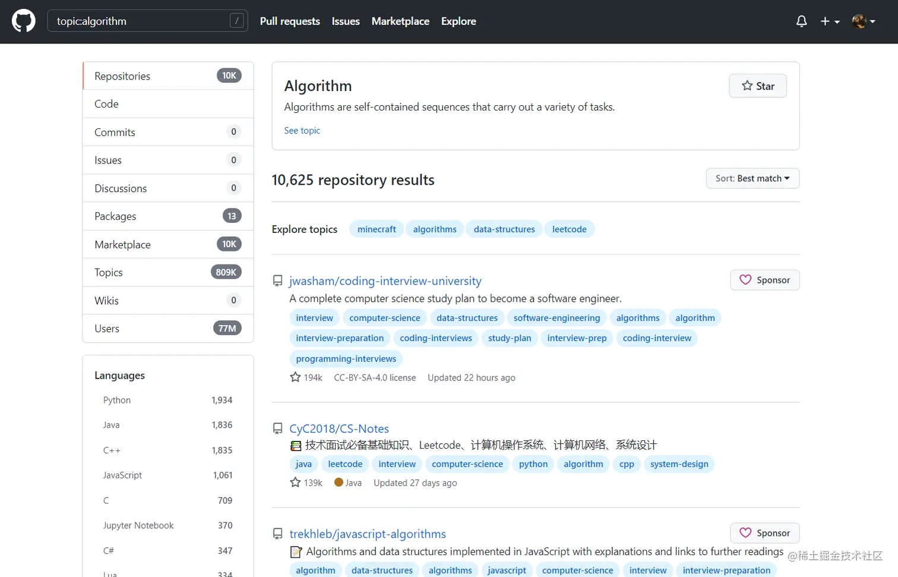Select Marketplace in the sidebar filter
Screen dimensions: 898x577
pos(168,244)
